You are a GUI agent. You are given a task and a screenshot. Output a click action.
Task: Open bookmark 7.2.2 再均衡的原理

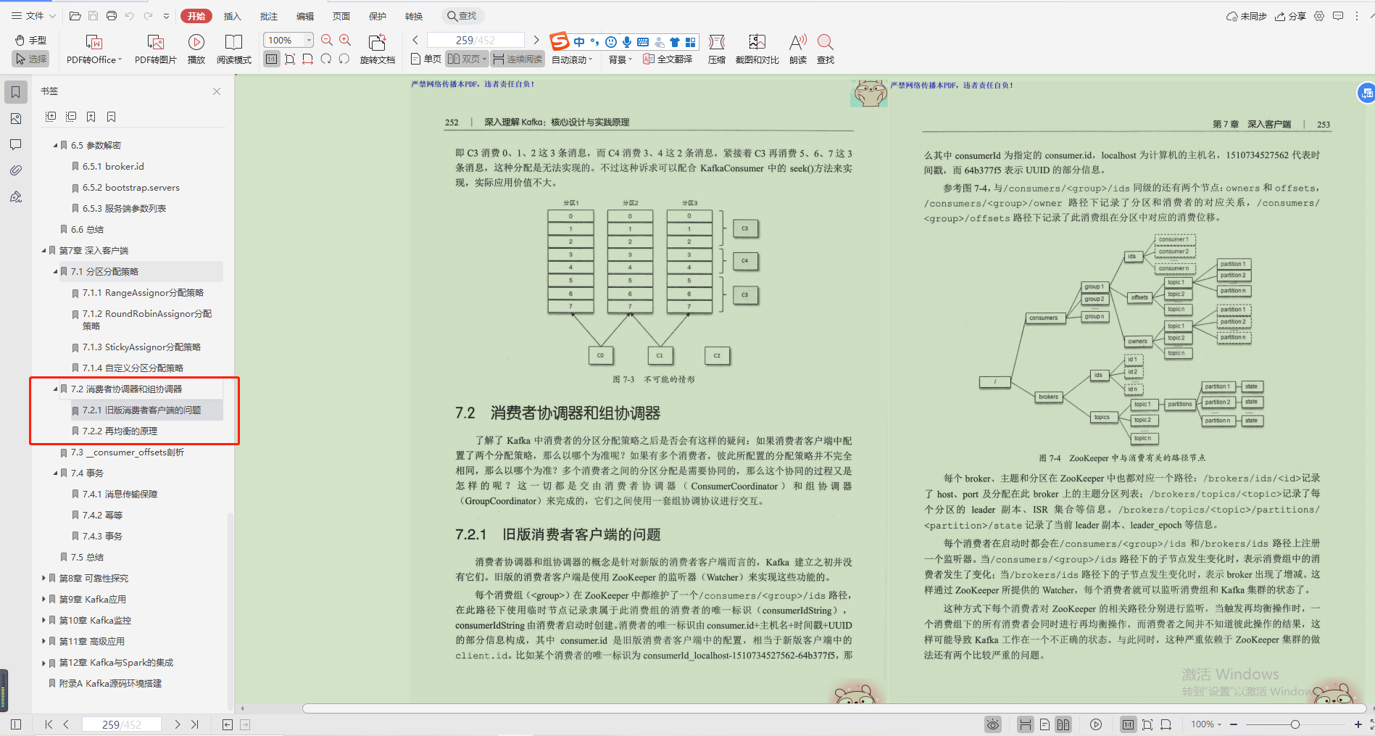tap(120, 431)
